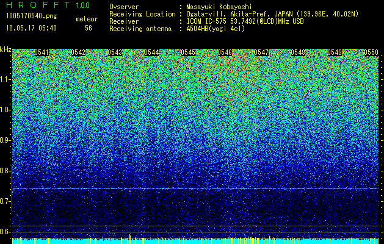Select the filename 1005170540.png
This screenshot has height=244, width=384.
[32, 16]
